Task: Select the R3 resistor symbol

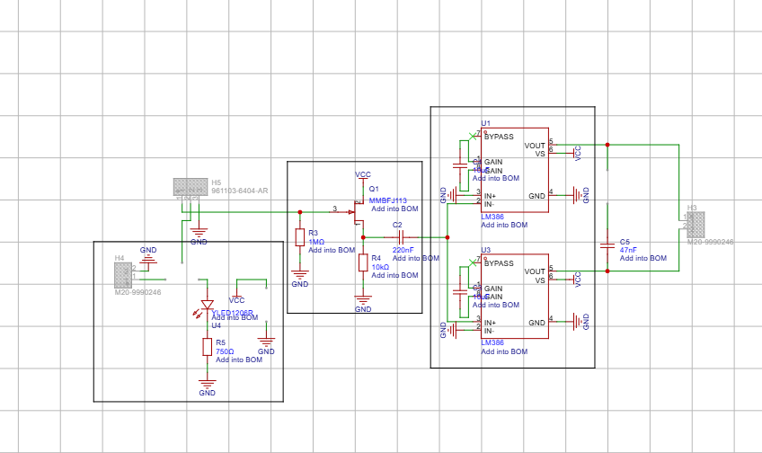Action: coord(300,237)
